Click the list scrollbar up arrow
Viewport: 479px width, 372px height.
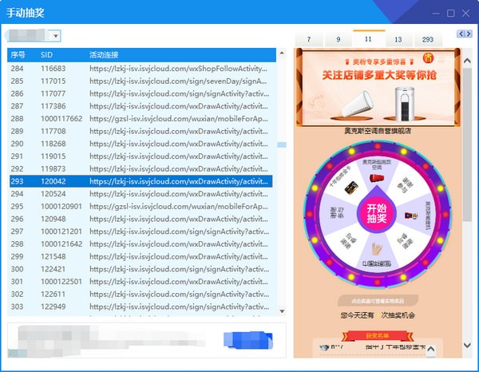[x=282, y=53]
